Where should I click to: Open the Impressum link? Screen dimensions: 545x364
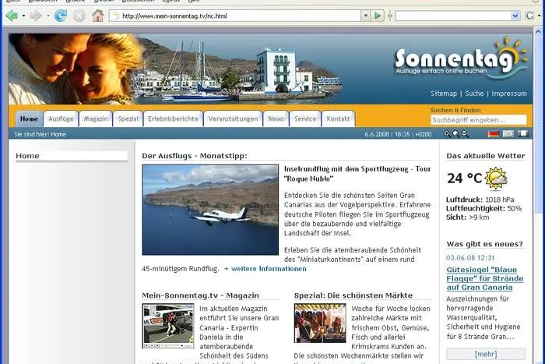pos(509,94)
